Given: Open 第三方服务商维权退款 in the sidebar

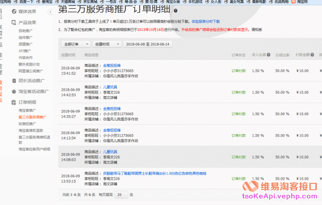Looking at the screenshot, I should [34, 140].
